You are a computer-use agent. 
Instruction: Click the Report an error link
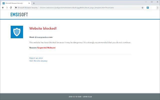[36, 58]
